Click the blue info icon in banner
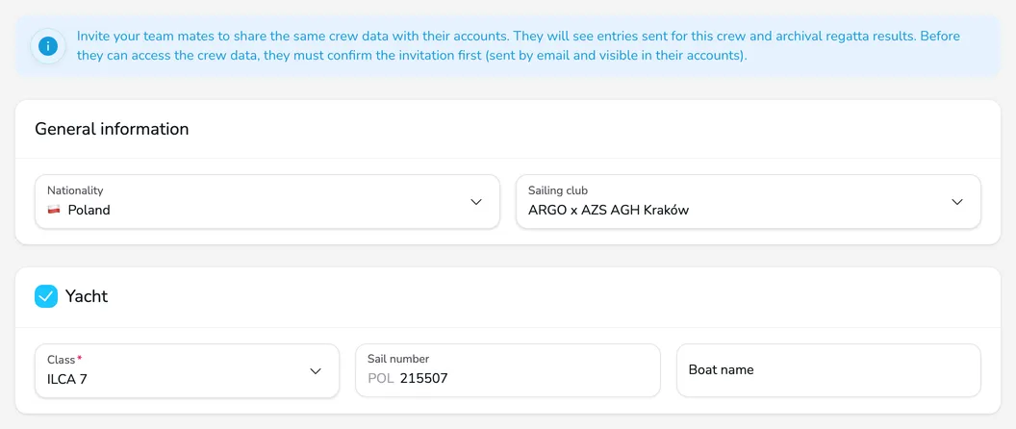Viewport: 1016px width, 429px height. (x=48, y=46)
